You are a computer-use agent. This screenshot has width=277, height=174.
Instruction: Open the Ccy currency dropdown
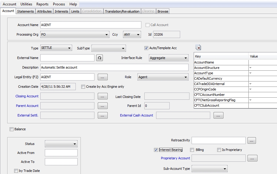coord(132,34)
